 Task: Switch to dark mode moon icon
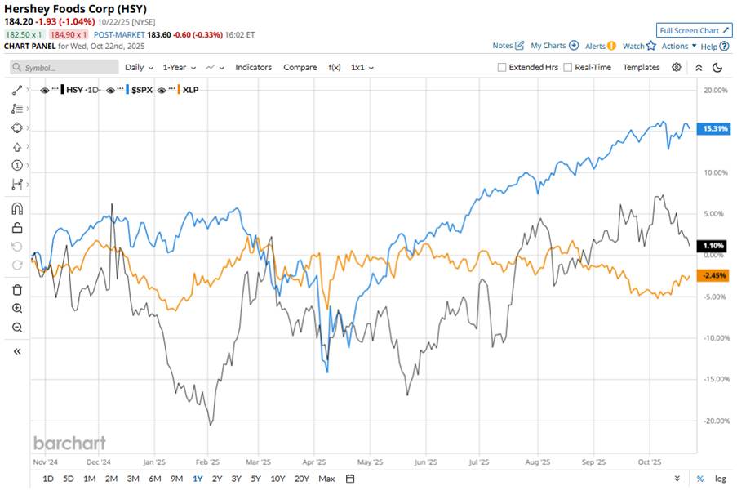point(717,67)
